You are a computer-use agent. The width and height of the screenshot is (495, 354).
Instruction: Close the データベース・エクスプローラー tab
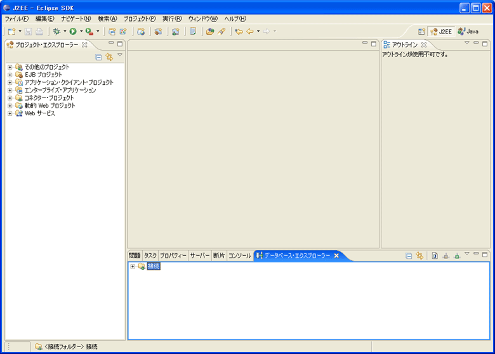336,256
